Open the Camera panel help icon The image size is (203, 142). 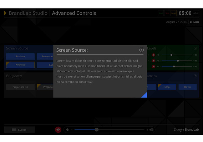(x=195, y=76)
